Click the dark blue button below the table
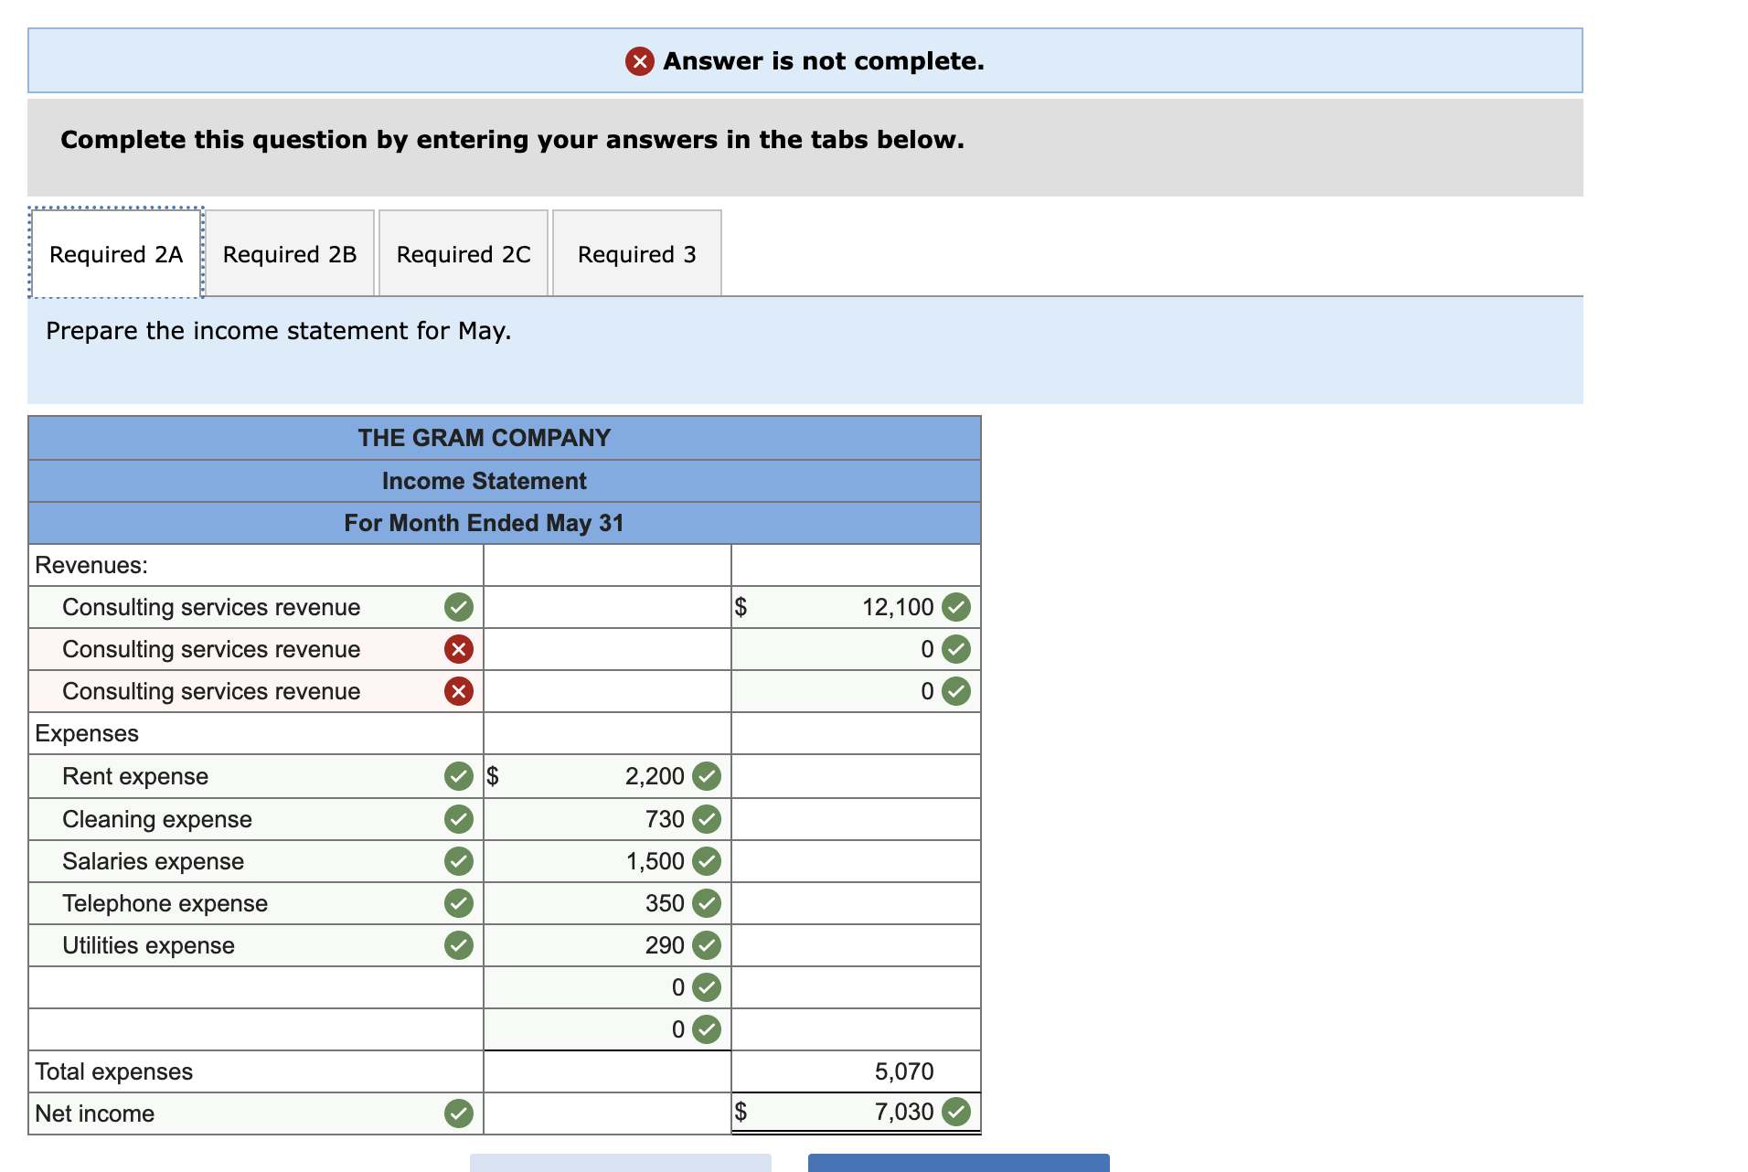Image resolution: width=1748 pixels, height=1172 pixels. coord(958,1162)
